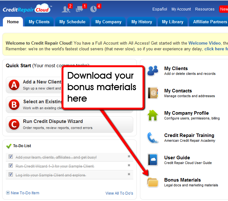Open the Welcome Video link
Viewport: 228px width, 201px height.
coord(204,43)
